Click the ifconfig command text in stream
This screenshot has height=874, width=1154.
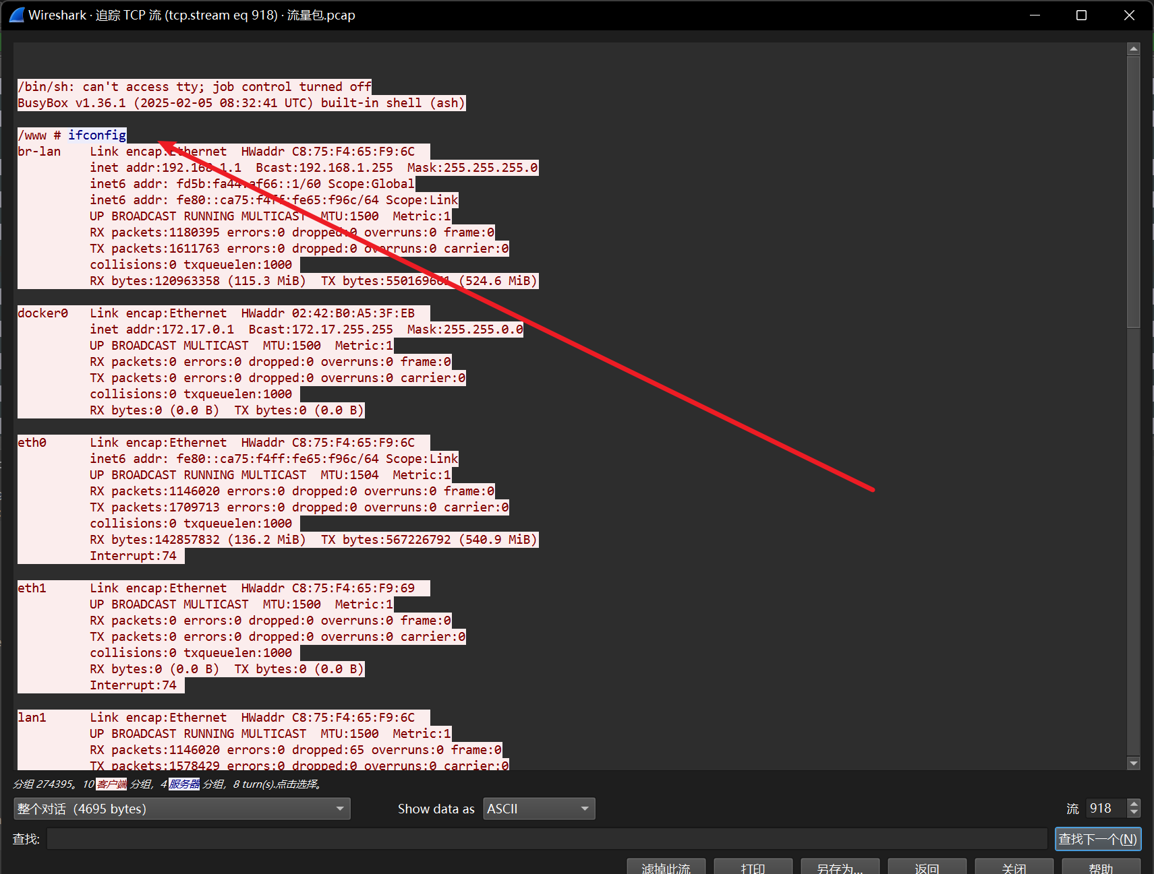click(97, 135)
